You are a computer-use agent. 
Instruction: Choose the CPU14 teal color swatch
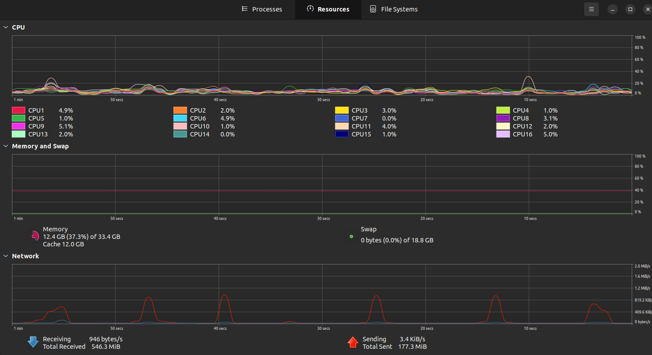180,134
